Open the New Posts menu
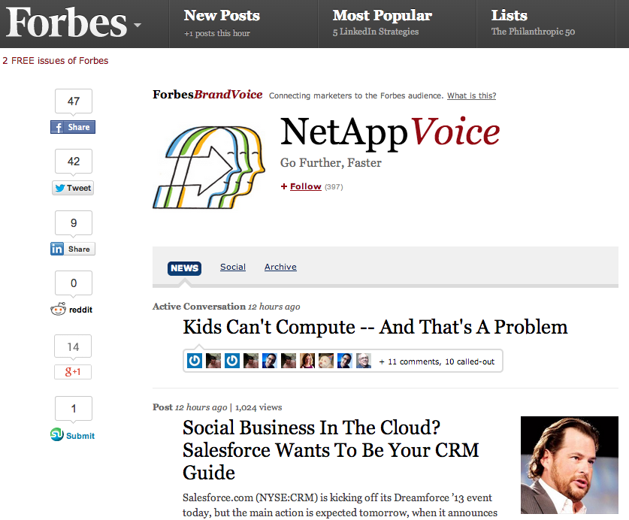 (x=222, y=16)
